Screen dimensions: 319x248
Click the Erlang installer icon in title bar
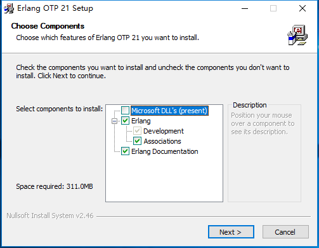[x=9, y=8]
